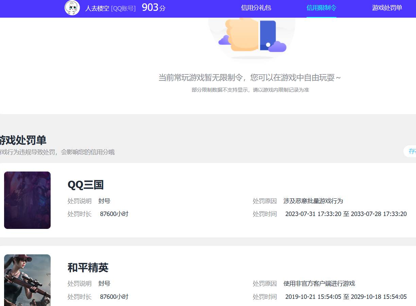Click the username 人去楼空

click(x=97, y=8)
